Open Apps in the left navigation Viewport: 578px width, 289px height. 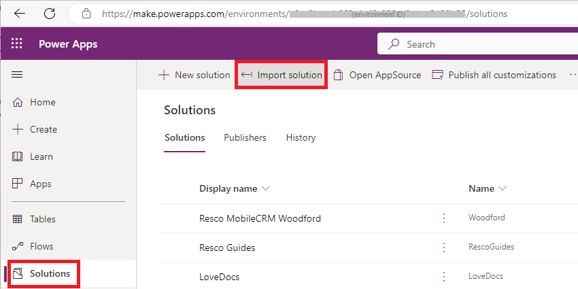pos(40,184)
